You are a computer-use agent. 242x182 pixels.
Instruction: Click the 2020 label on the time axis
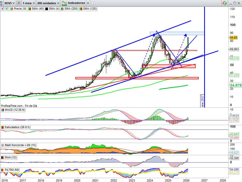click(77, 180)
